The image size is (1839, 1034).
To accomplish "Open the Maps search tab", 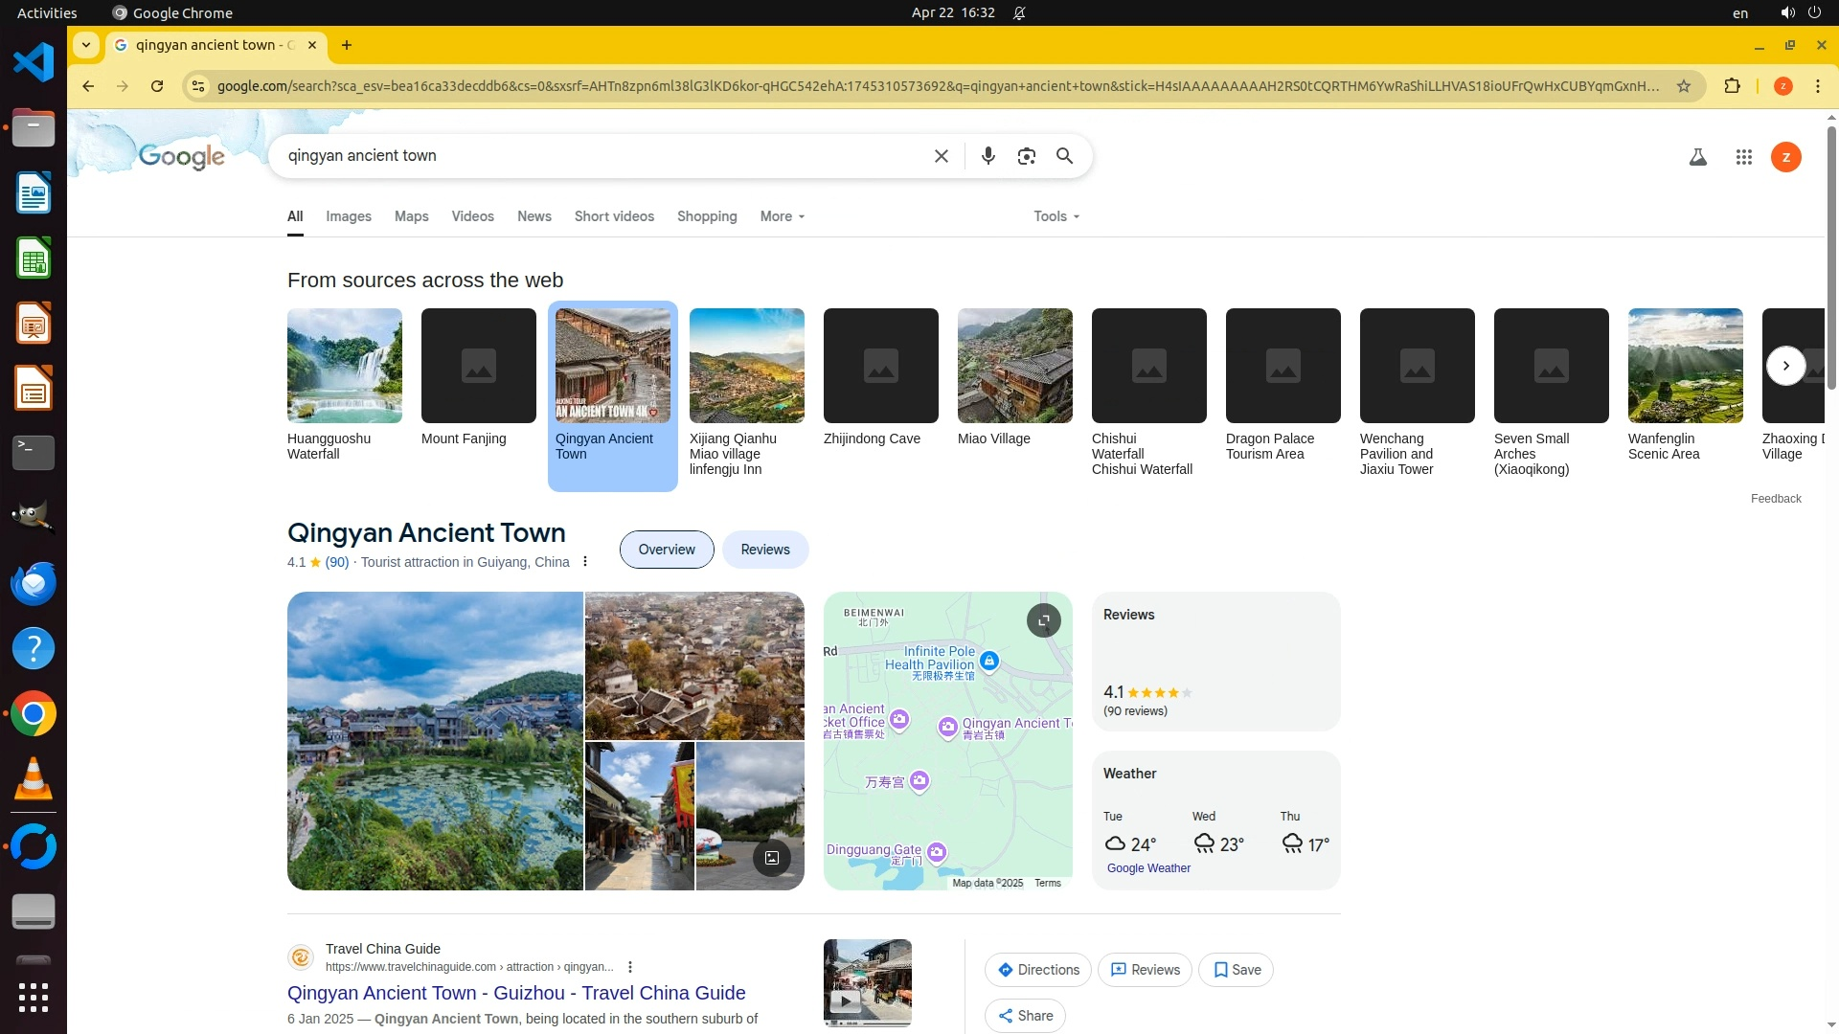I will point(411,216).
